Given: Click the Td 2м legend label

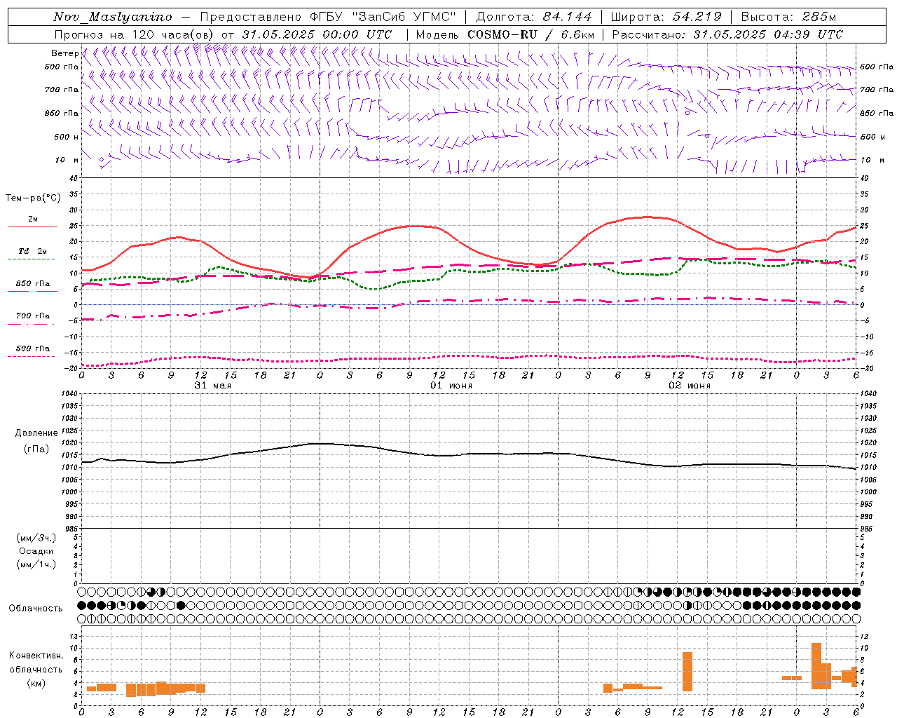Looking at the screenshot, I should tap(33, 251).
